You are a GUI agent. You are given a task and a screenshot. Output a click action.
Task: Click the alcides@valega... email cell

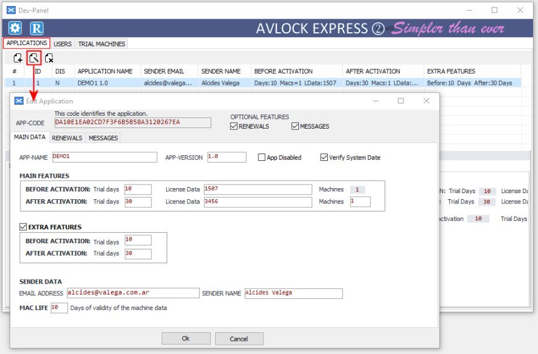pos(169,83)
